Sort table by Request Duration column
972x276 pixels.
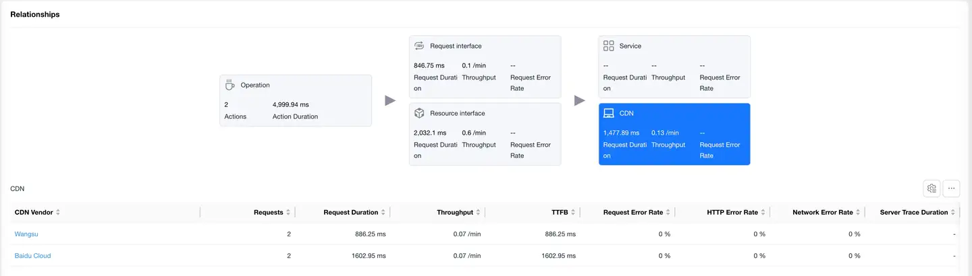coord(383,213)
